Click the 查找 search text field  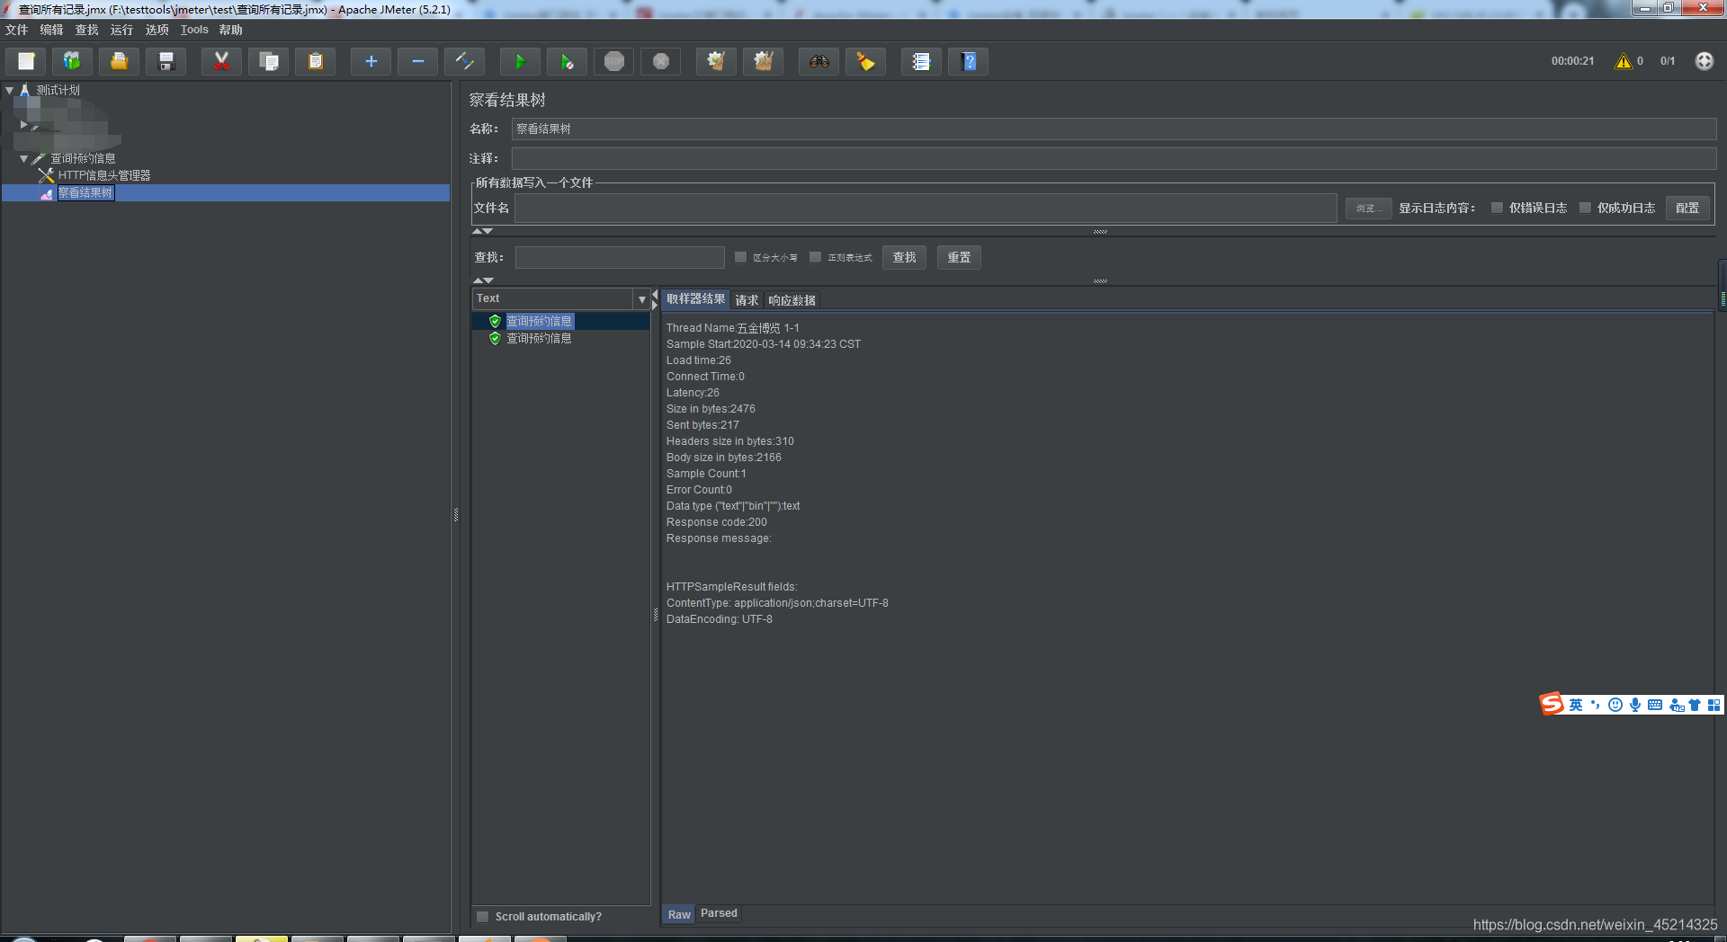[620, 257]
